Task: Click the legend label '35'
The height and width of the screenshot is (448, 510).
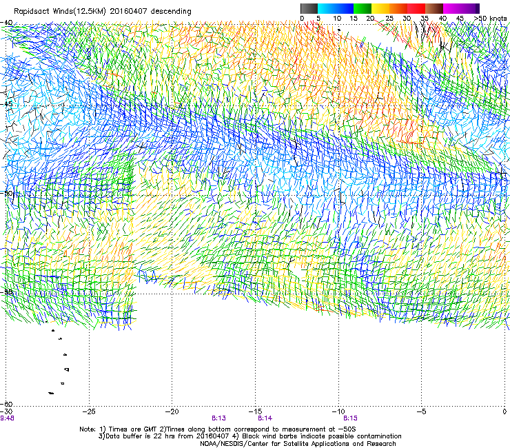Action: [425, 19]
